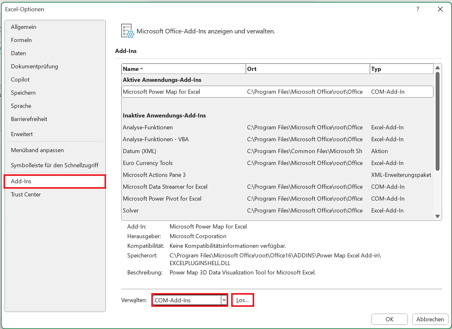Select the Solver add-in row
This screenshot has height=329, width=452.
277,211
